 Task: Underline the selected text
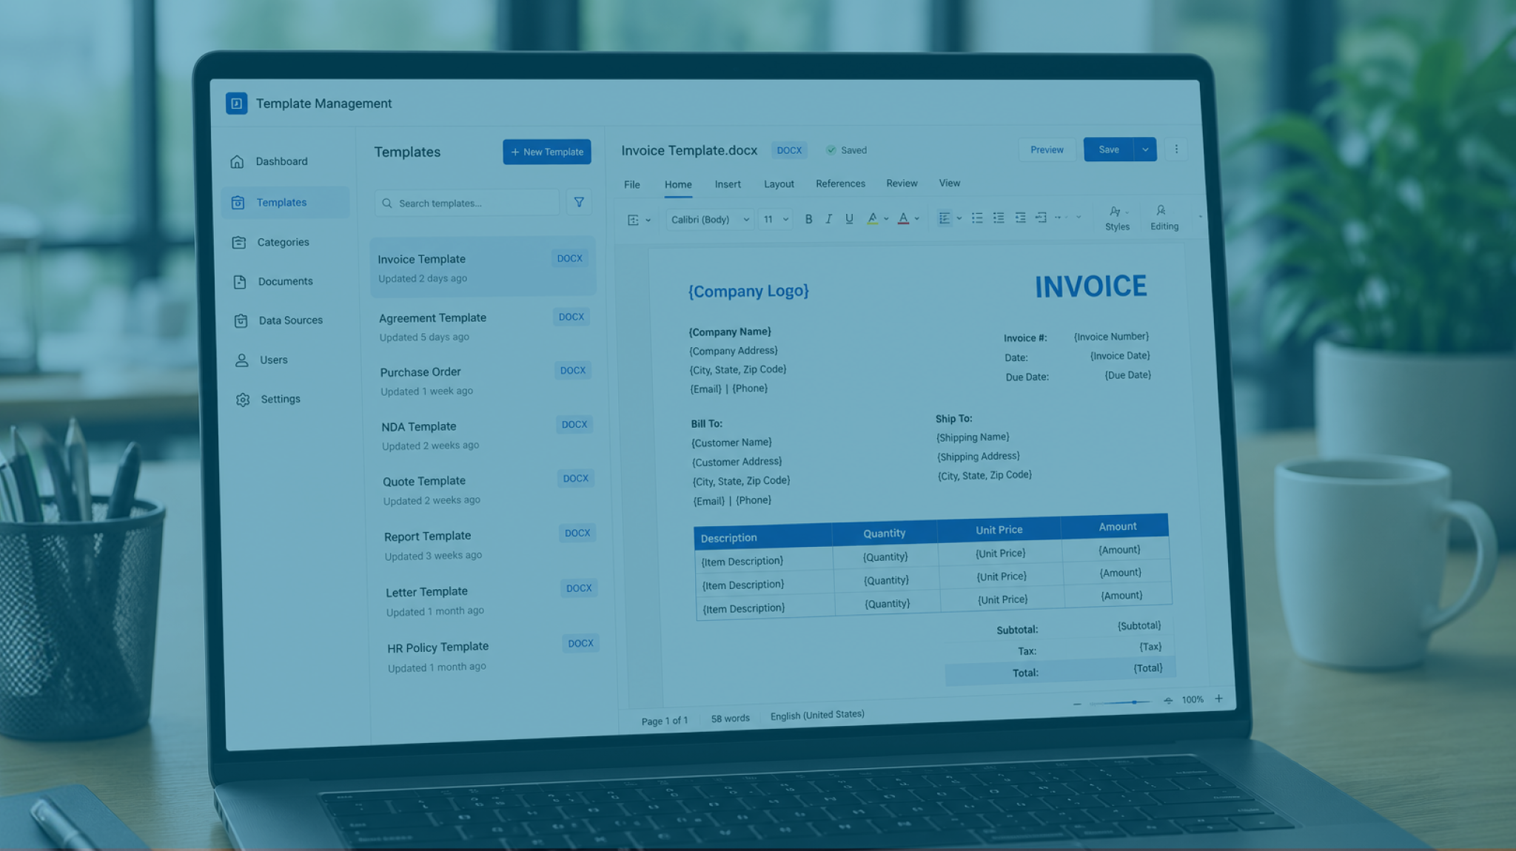coord(849,219)
